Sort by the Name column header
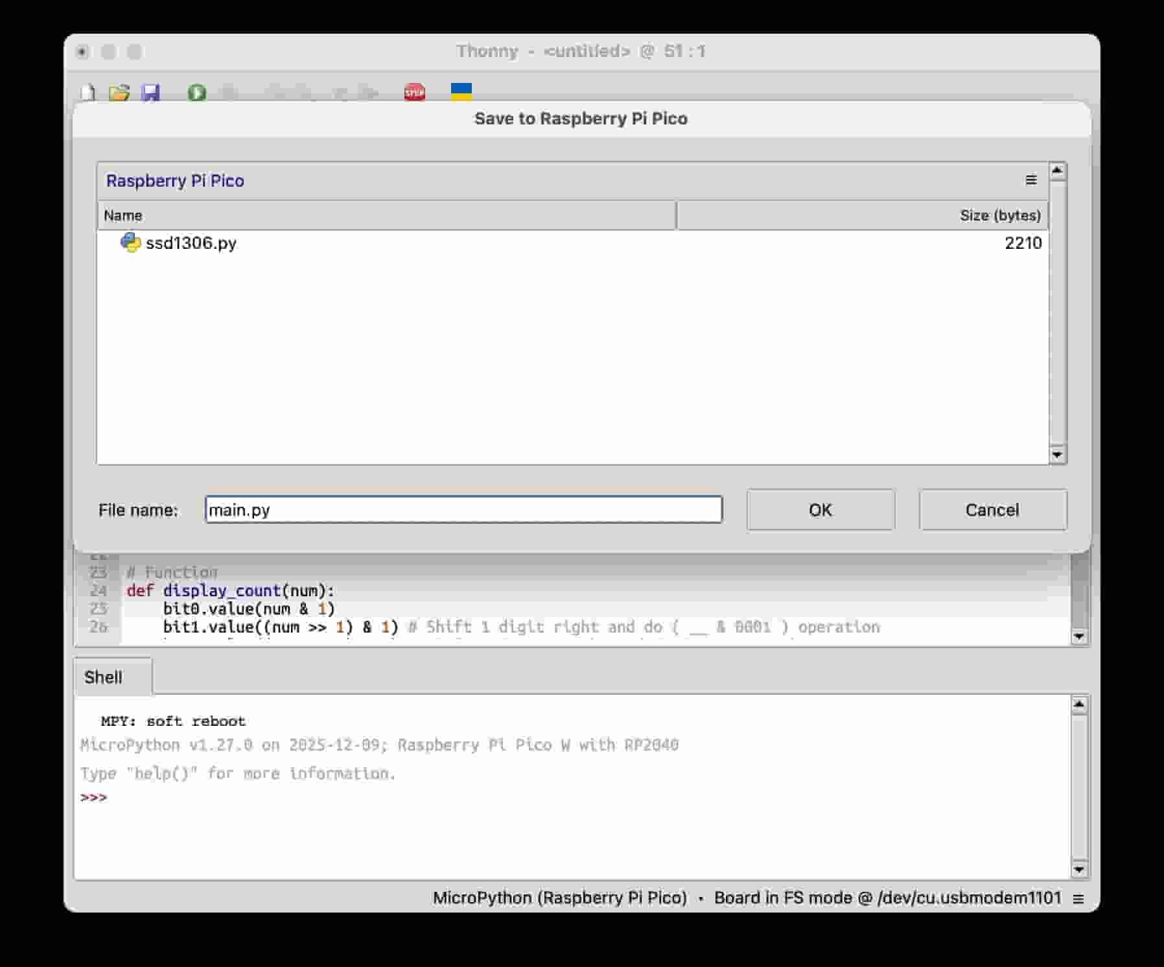The image size is (1164, 967). [x=387, y=215]
